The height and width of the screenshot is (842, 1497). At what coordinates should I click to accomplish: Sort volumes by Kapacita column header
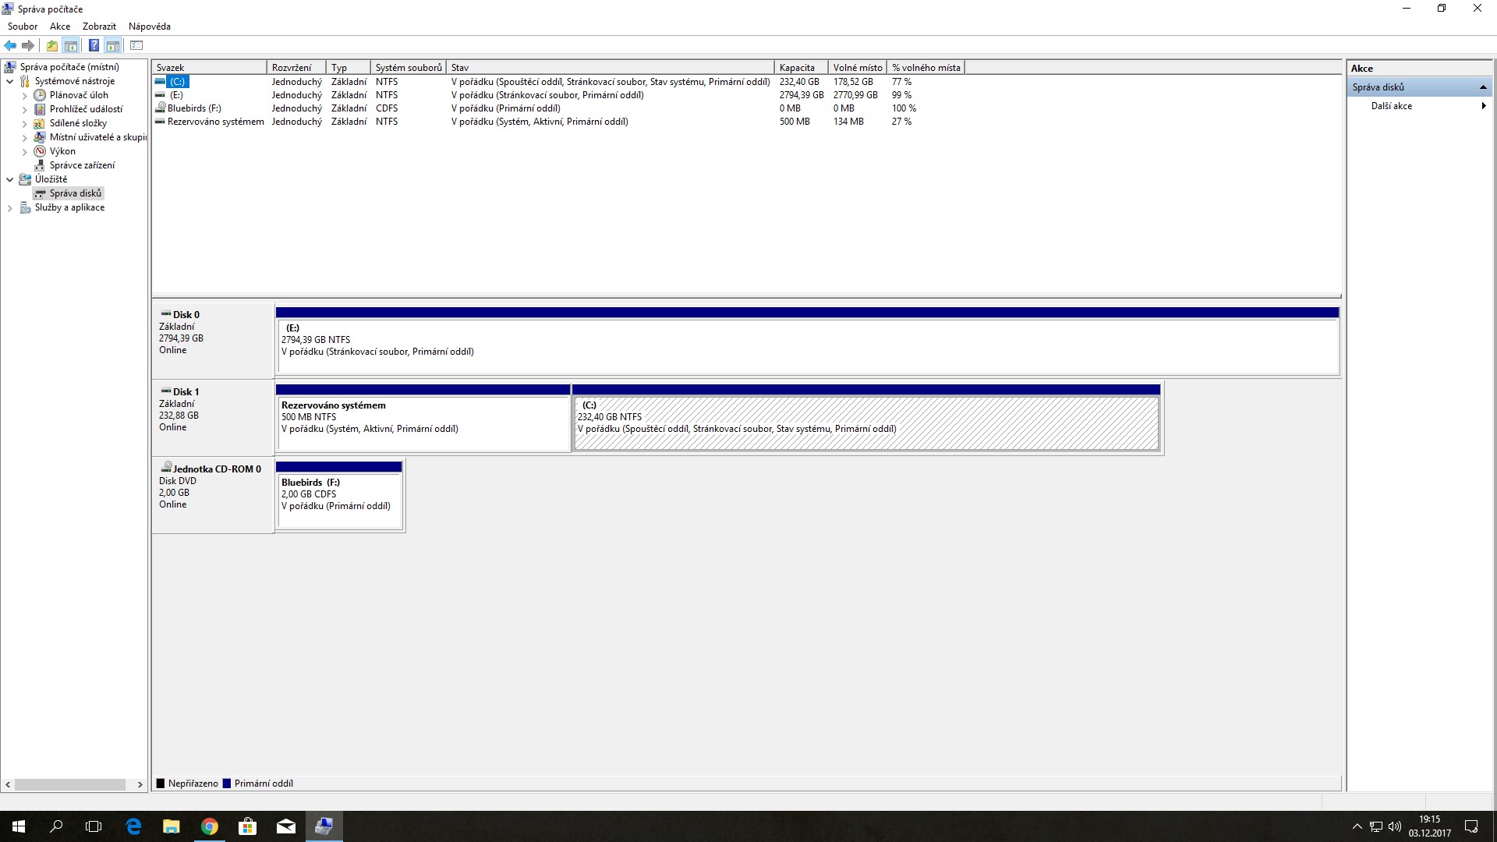(x=800, y=68)
